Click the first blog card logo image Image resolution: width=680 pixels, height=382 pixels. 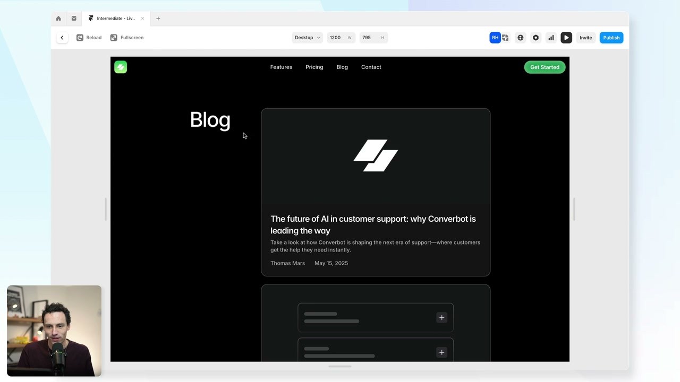click(x=376, y=155)
